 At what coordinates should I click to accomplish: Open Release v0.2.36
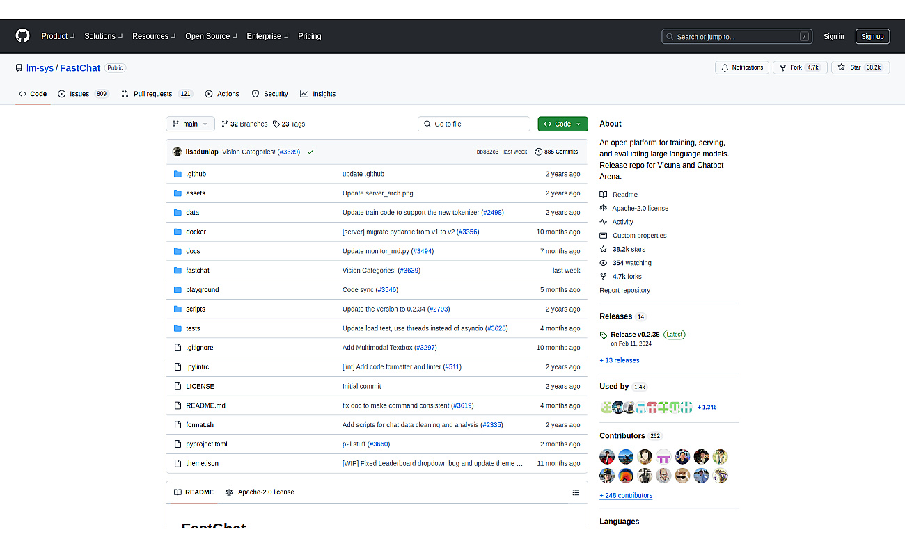635,335
